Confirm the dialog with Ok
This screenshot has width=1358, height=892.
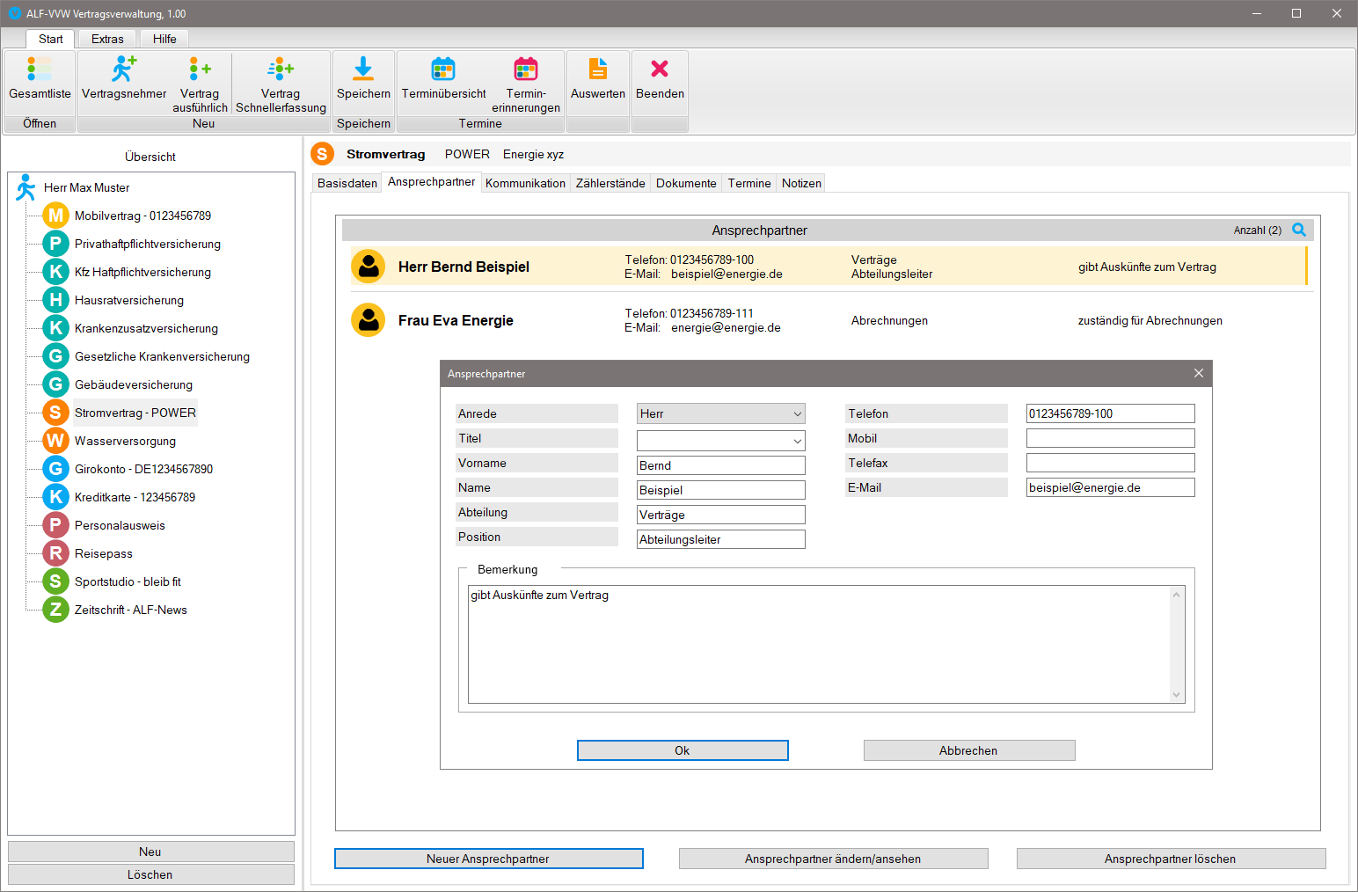(x=683, y=750)
